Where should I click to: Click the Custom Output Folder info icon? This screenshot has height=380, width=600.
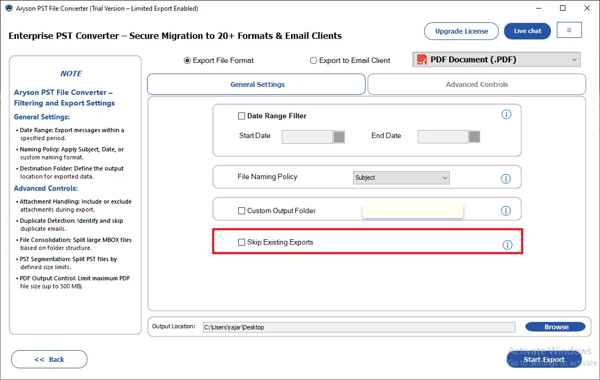pos(506,211)
